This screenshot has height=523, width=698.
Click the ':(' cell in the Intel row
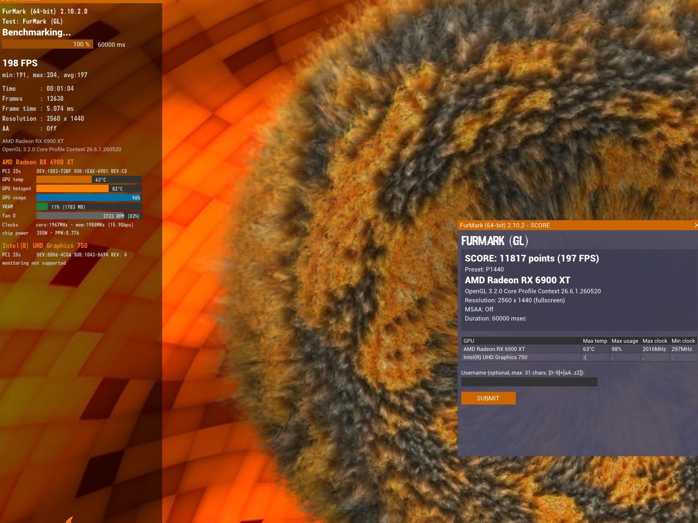pyautogui.click(x=585, y=357)
